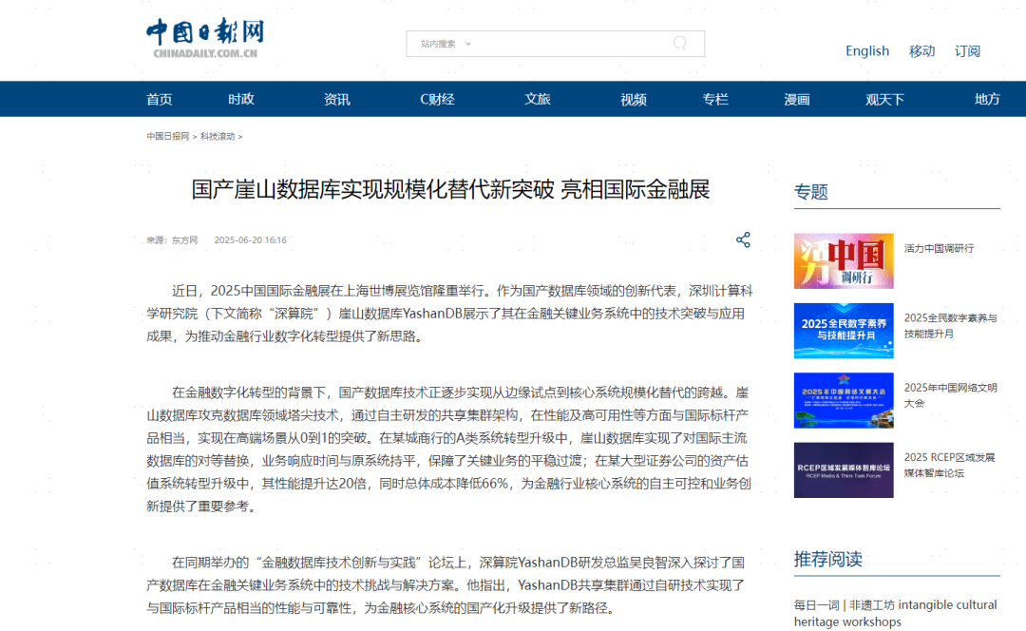Open the 地方 navigation section
The width and height of the screenshot is (1026, 631).
coord(987,100)
